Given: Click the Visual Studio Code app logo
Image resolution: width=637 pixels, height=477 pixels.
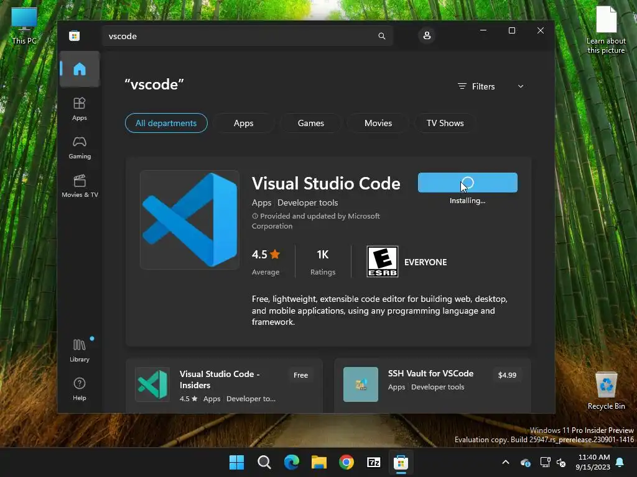Looking at the screenshot, I should coord(190,220).
